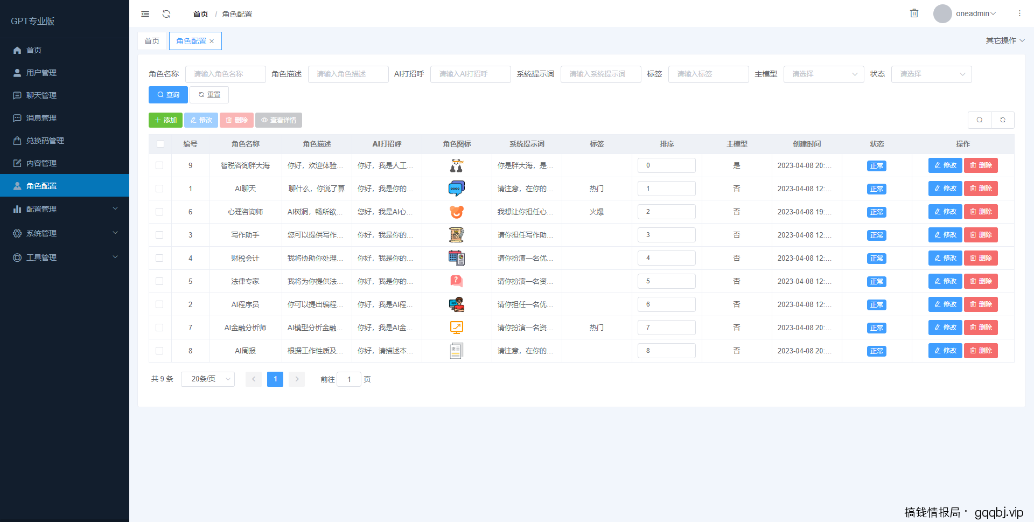This screenshot has height=522, width=1034.
Task: Check the box for 智税咨询胖大海 row
Action: click(159, 165)
